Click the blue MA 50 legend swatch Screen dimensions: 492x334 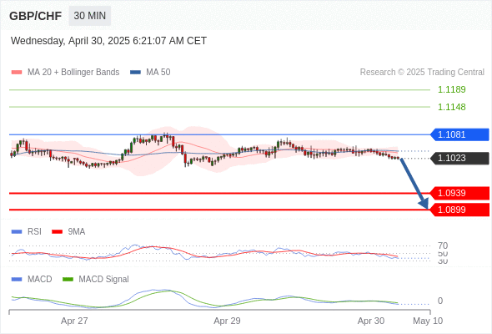[135, 73]
